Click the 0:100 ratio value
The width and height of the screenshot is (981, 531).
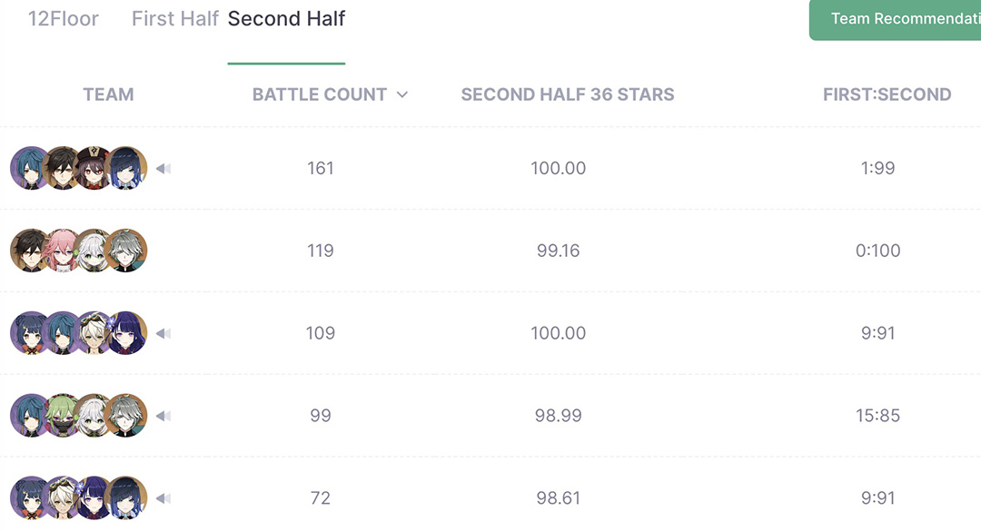[x=877, y=251]
